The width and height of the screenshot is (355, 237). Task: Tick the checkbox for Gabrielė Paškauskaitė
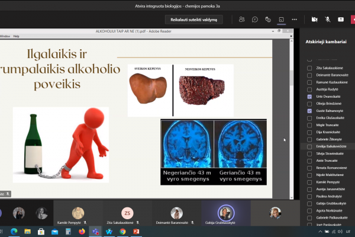[x=309, y=218]
